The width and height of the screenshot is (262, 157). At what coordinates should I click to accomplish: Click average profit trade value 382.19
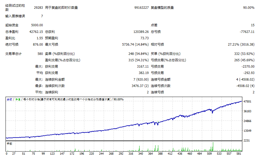click(144, 73)
